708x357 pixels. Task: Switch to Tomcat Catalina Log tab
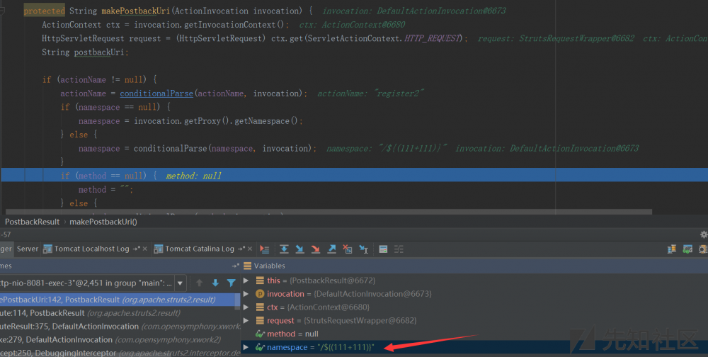(x=199, y=249)
